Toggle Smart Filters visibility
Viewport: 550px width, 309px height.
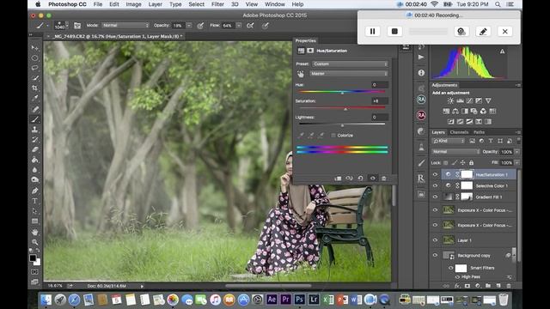click(x=450, y=268)
